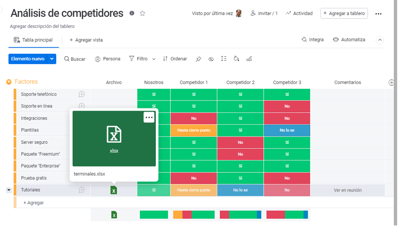Viewport: 398px width, 226px height.
Task: Open the three-dot menu on file preview
Action: [x=149, y=117]
